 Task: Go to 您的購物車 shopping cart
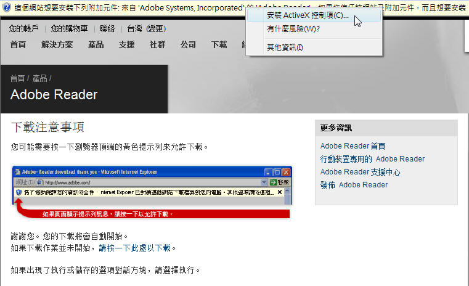[x=69, y=28]
